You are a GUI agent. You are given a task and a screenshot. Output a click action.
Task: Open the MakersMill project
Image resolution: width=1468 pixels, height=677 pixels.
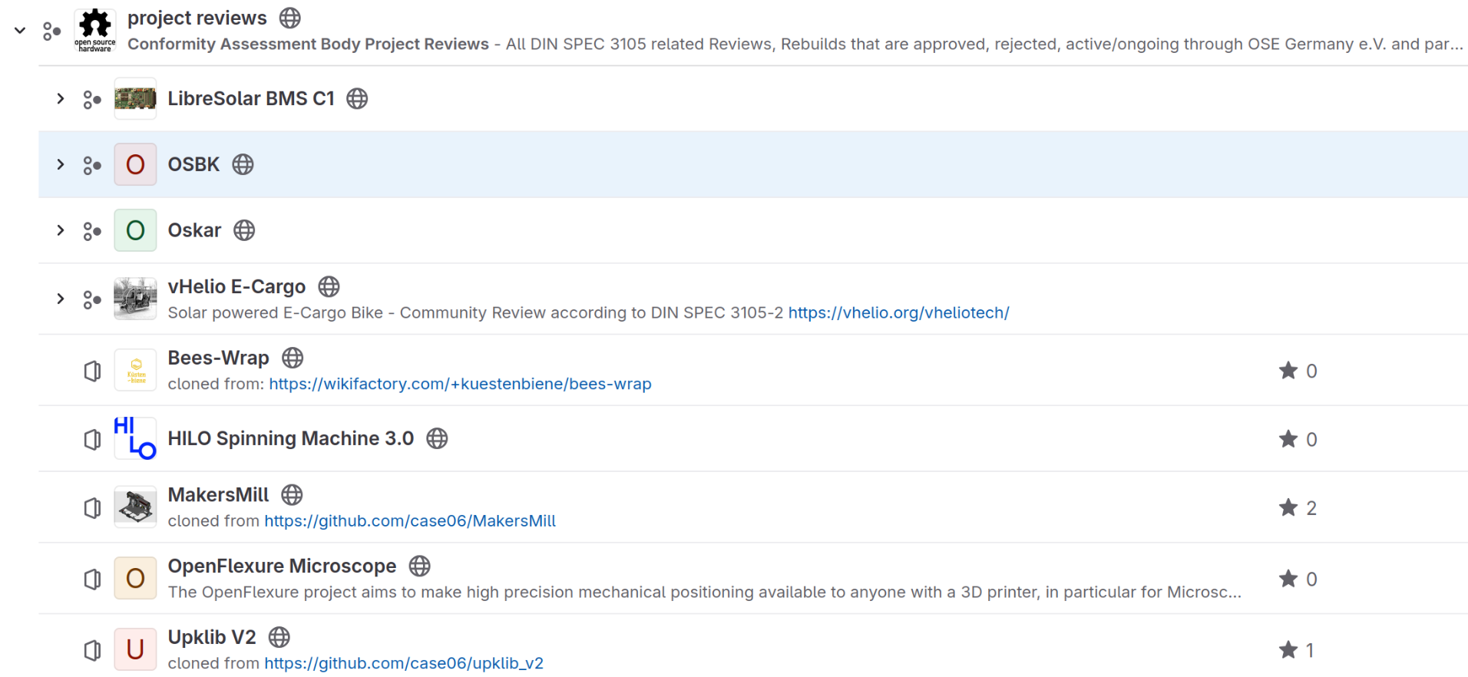pos(219,495)
